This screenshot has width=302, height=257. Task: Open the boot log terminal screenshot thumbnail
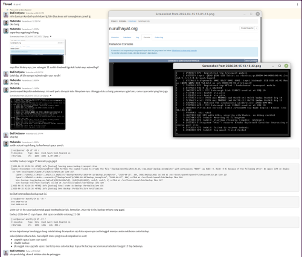tap(38, 114)
